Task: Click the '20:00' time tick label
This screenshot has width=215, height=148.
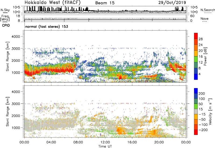Action: pos(159,142)
